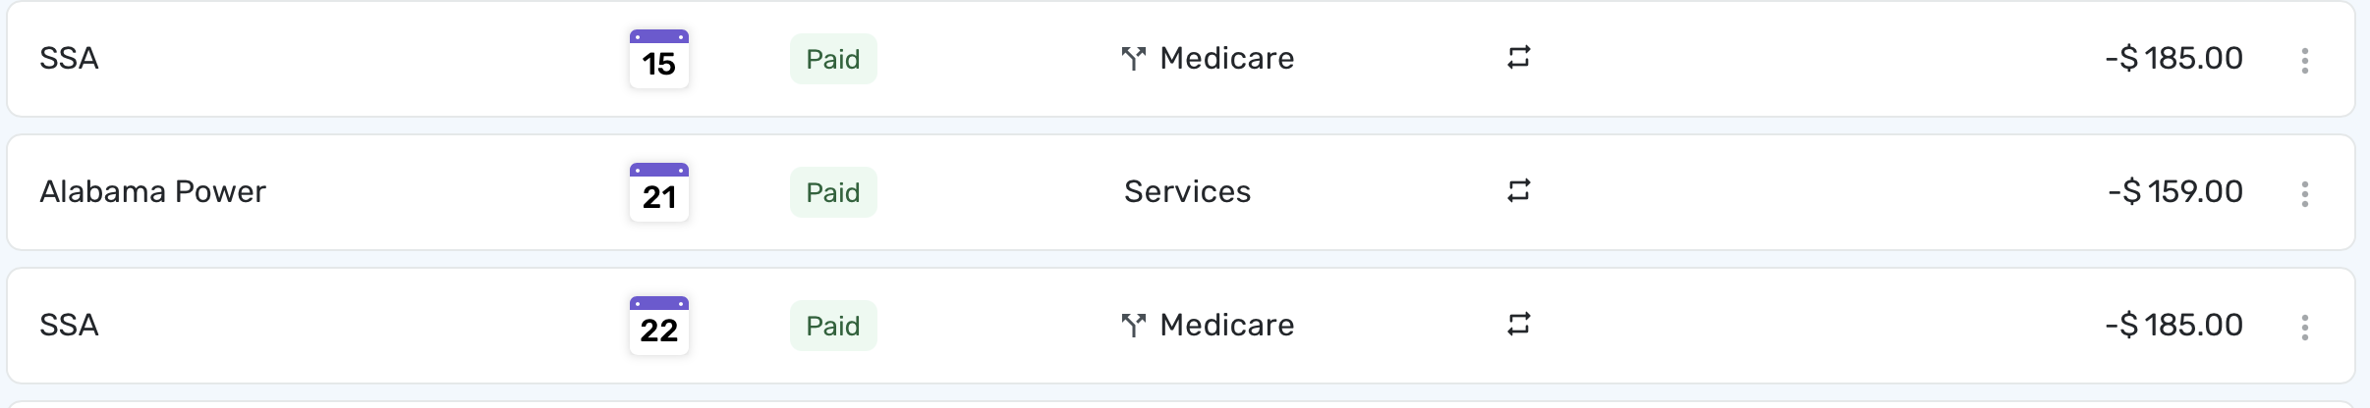2370x408 pixels.
Task: Click the calendar icon dated 15
Action: (658, 59)
